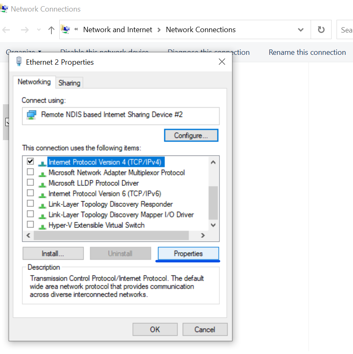The width and height of the screenshot is (353, 354).
Task: Click the Remote NDIS adapter icon
Action: pos(31,115)
